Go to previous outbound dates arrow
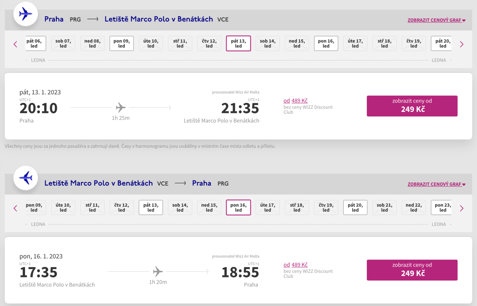The width and height of the screenshot is (477, 306). coord(16,44)
